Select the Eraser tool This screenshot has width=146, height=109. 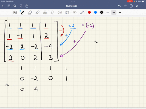pos(30,12)
